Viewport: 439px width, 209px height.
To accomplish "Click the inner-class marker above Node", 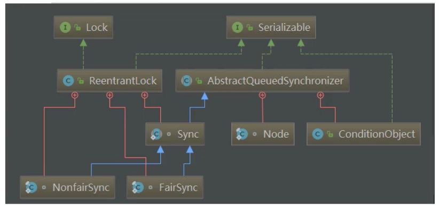I will click(x=262, y=95).
